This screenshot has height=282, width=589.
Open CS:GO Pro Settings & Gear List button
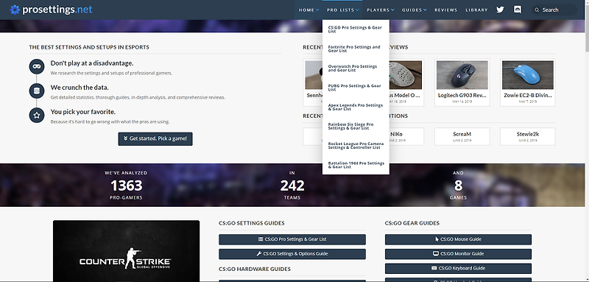coord(292,239)
